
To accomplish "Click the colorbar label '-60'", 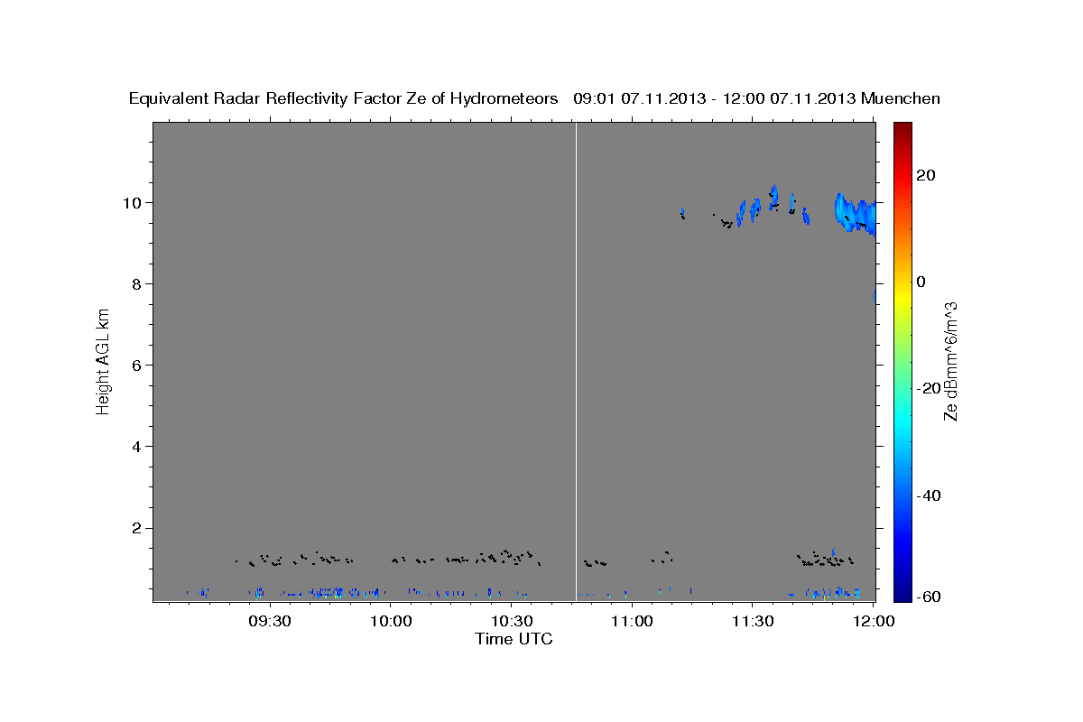I will click(x=929, y=597).
